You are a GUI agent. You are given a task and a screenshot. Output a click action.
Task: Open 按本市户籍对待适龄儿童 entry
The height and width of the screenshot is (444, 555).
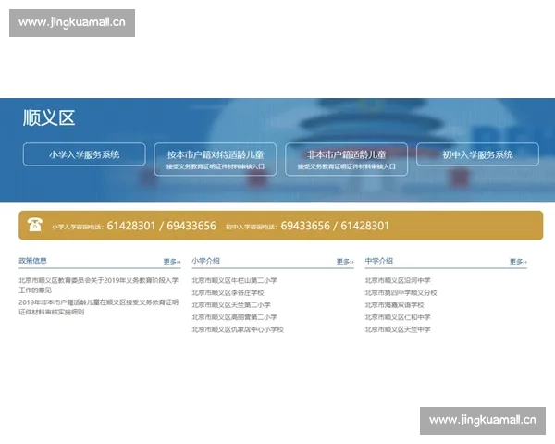(x=216, y=159)
